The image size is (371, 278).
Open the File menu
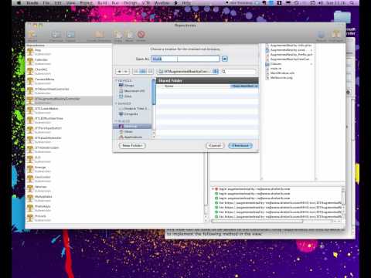tap(46, 3)
